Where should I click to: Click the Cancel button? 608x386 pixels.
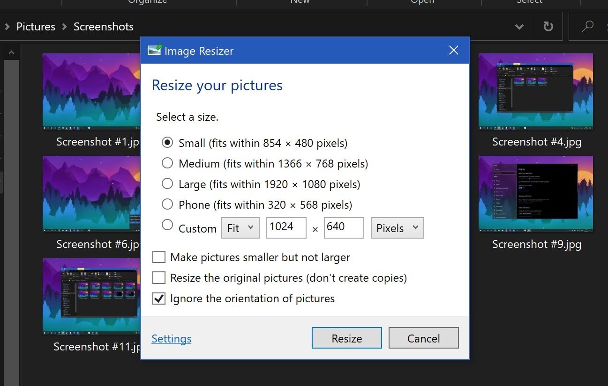point(424,338)
